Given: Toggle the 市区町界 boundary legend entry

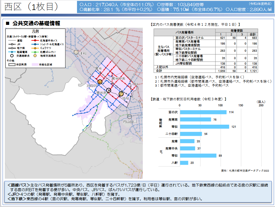Looking at the screenshot, I should (x=12, y=65).
